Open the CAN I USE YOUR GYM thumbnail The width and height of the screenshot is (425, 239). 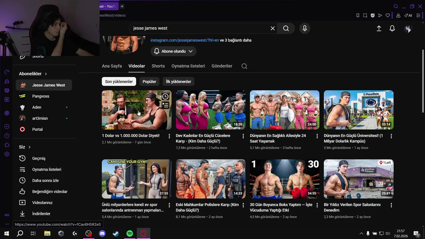tap(137, 179)
